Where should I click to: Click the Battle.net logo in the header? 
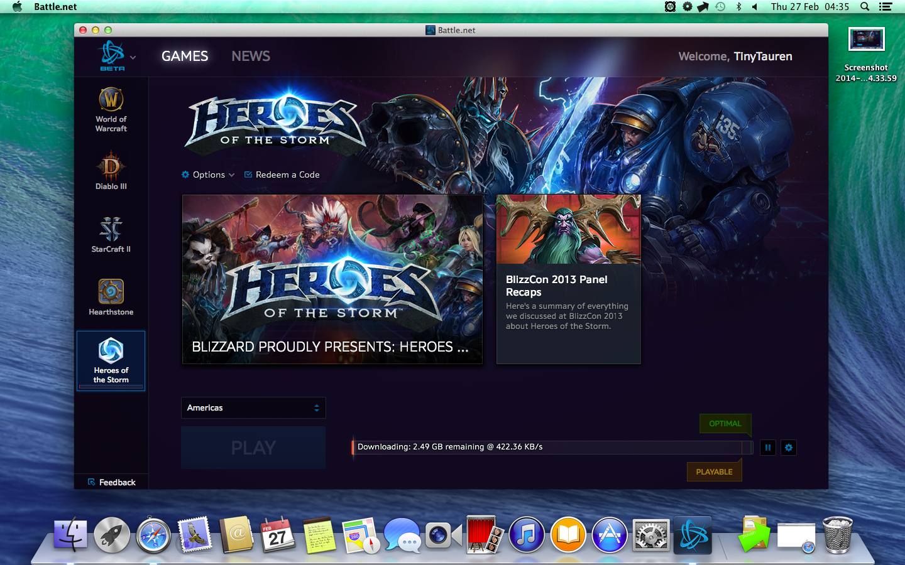point(112,55)
